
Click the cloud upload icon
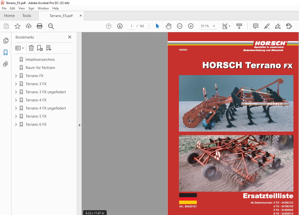[29, 26]
